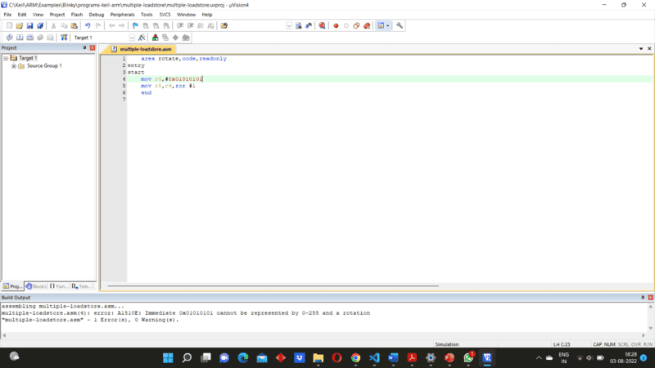Click the Copy icon in toolbar
The image size is (655, 368).
(x=64, y=26)
